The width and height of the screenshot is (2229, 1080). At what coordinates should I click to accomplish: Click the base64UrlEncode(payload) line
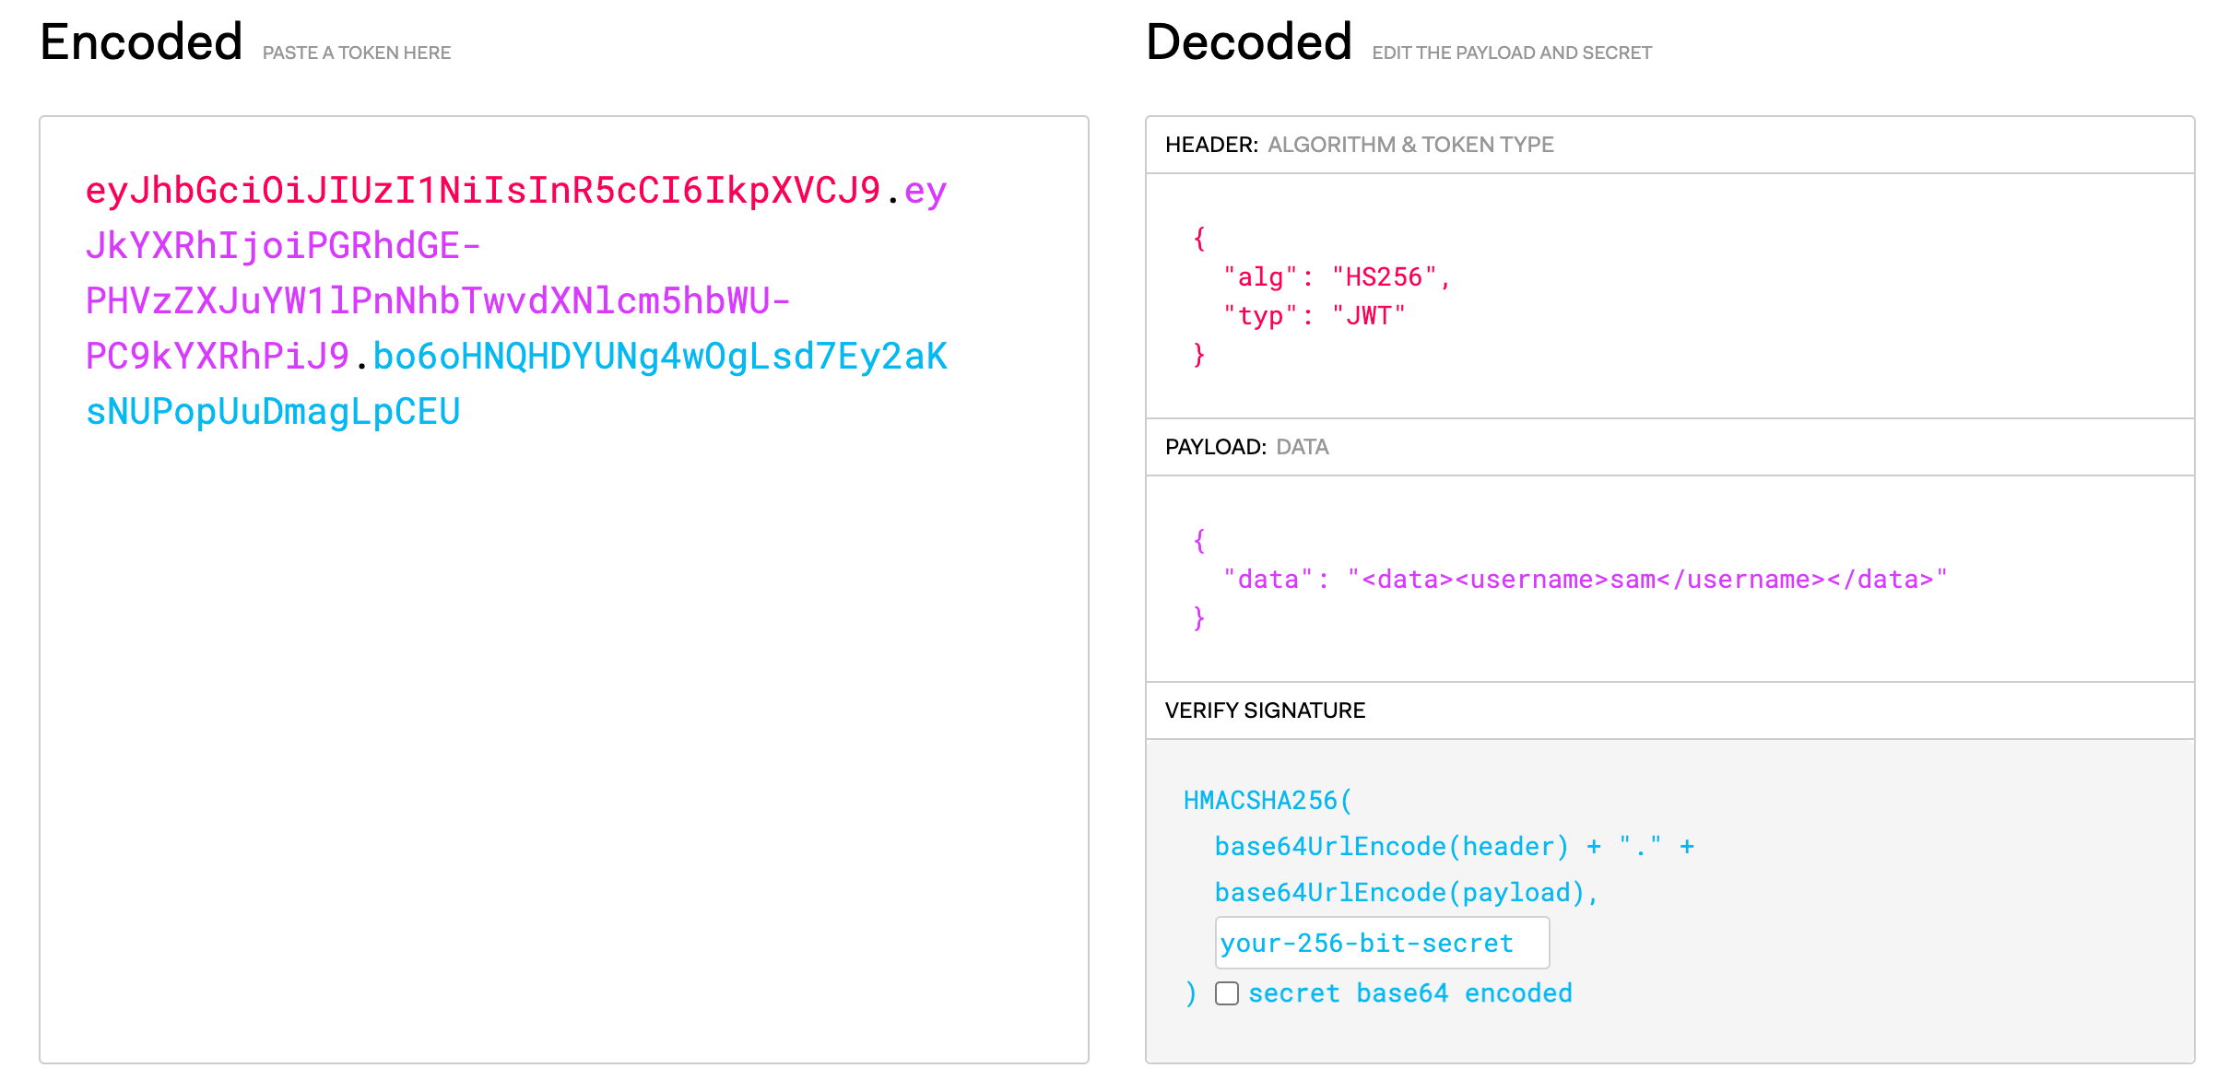(1406, 892)
